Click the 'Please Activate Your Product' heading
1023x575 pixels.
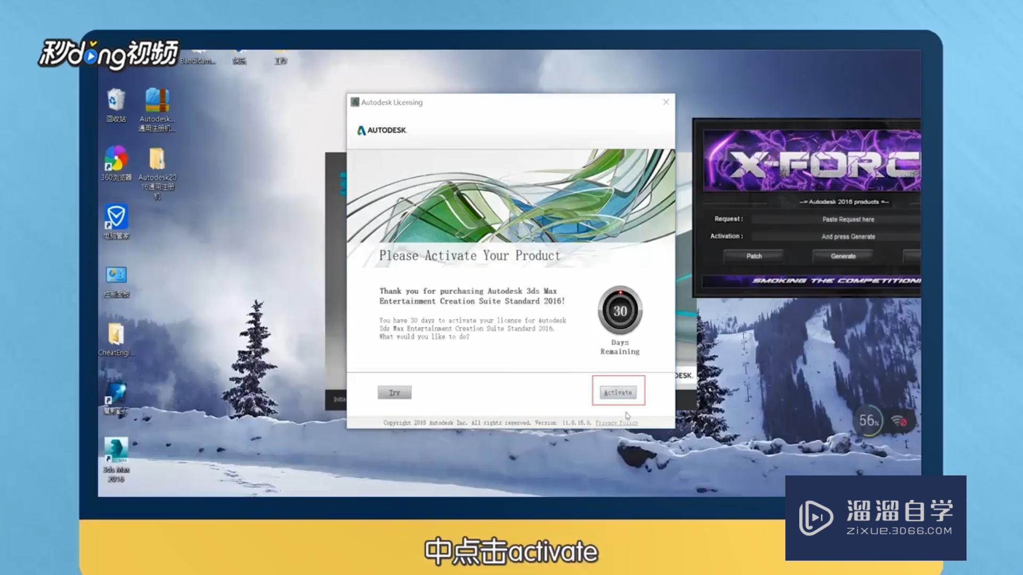469,256
